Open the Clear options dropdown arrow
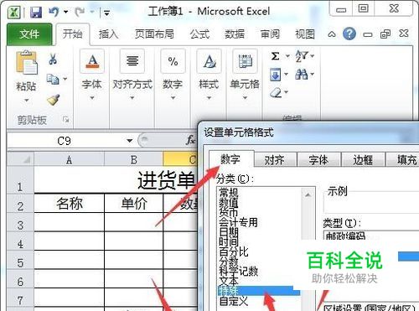Screen dimensions: 419x311 click(286, 92)
